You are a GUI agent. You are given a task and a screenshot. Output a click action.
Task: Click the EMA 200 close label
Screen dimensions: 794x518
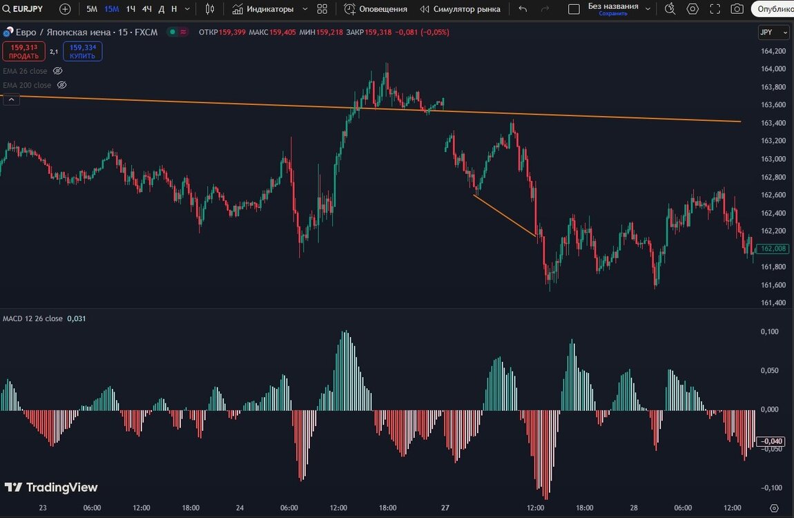click(27, 85)
